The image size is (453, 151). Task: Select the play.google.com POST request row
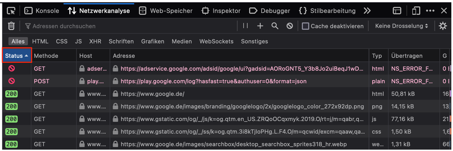click(227, 81)
